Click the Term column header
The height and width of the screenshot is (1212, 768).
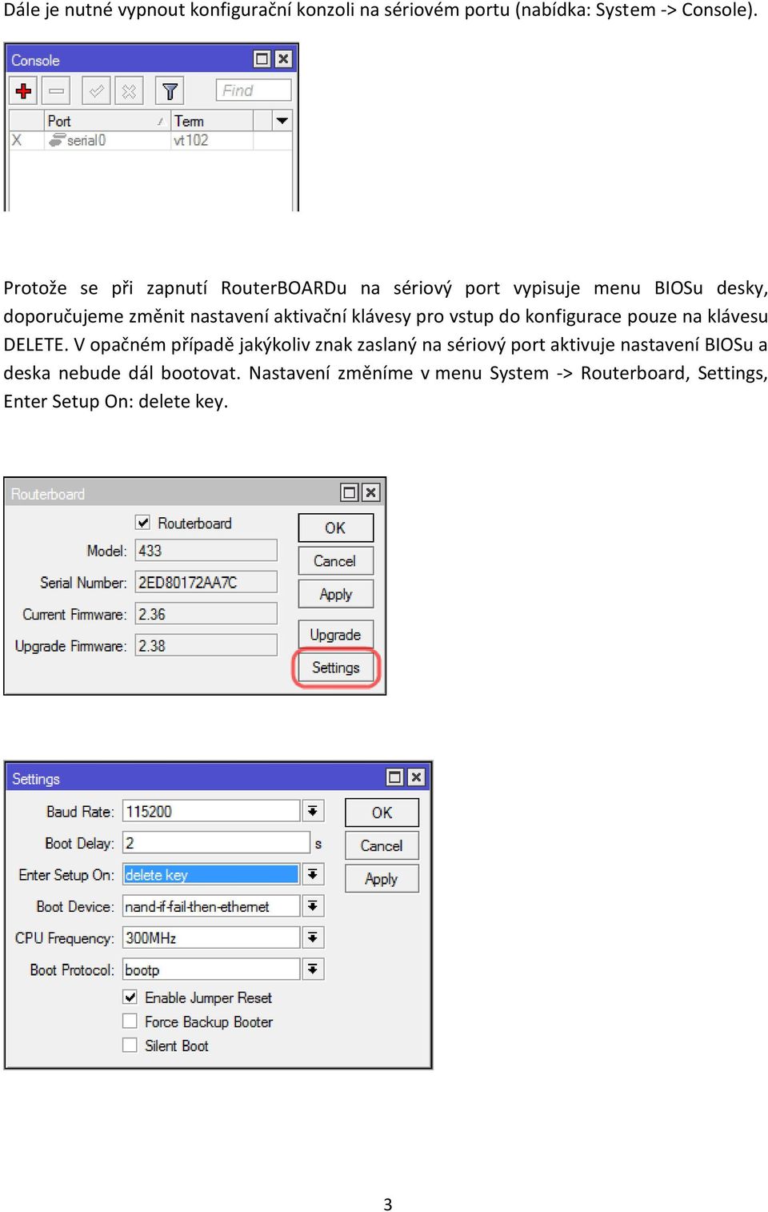pyautogui.click(x=212, y=121)
